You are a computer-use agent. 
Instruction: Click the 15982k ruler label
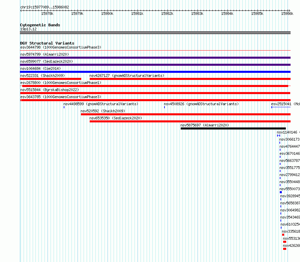(167, 13)
